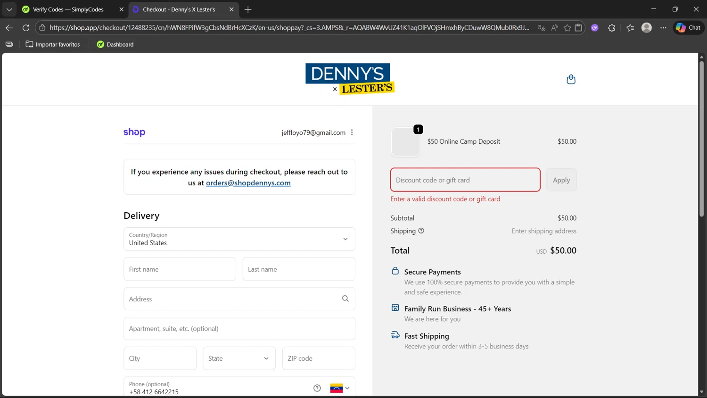Click the Enter shipping address text
Image resolution: width=707 pixels, height=398 pixels.
544,231
